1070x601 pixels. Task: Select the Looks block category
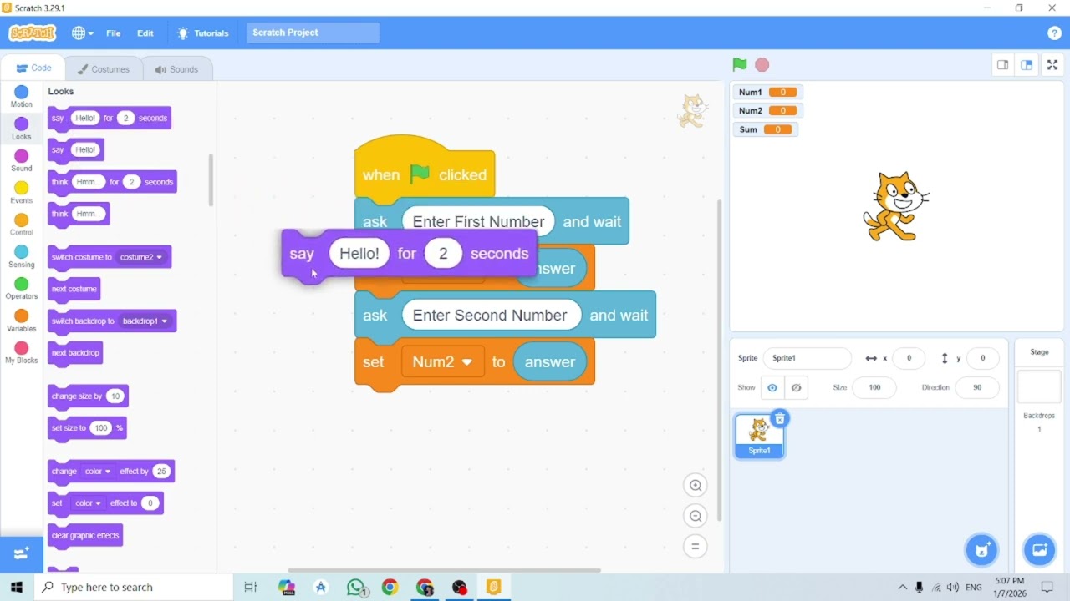(22, 129)
